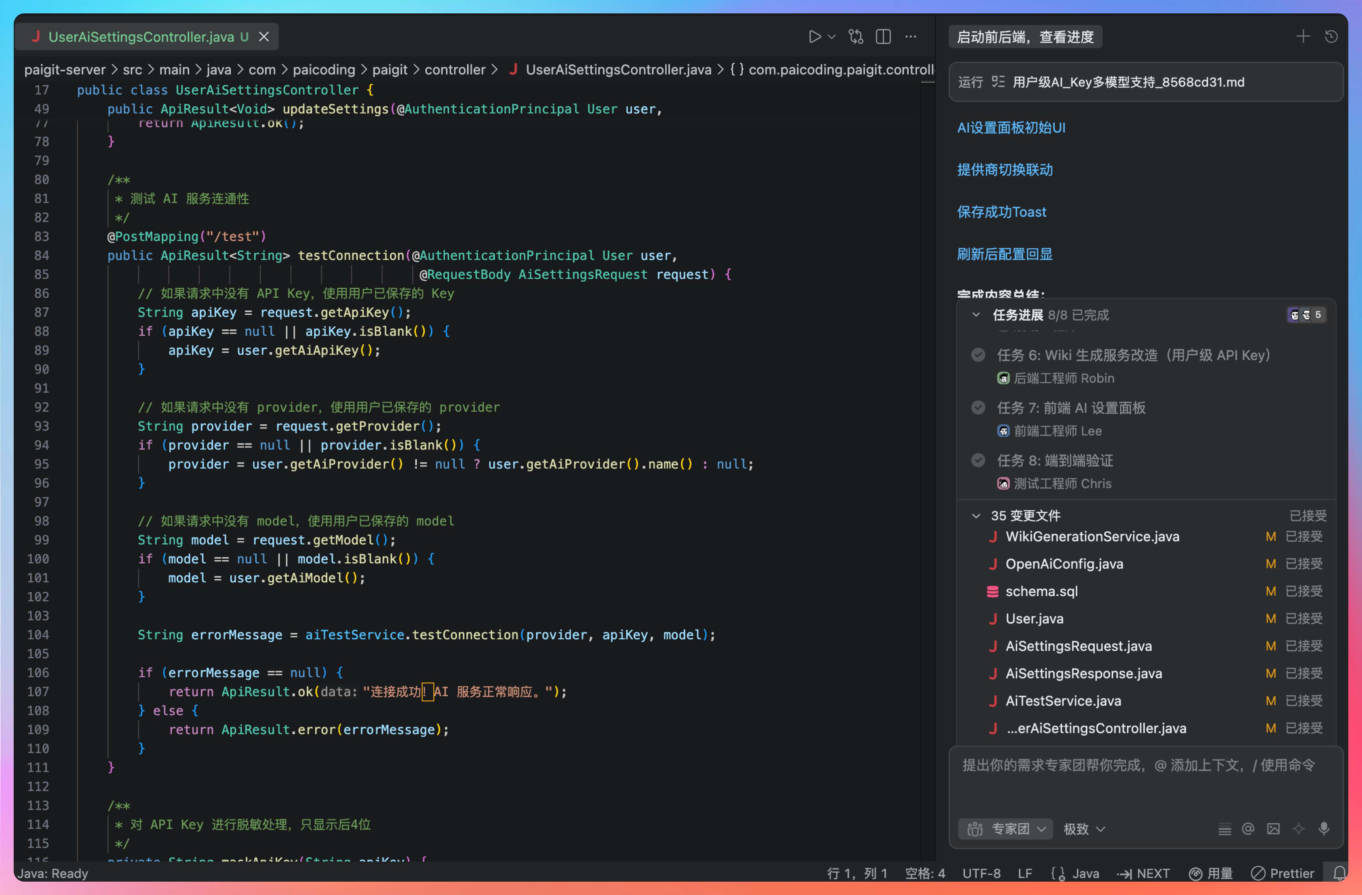Click the Run Java play icon
Viewport: 1362px width, 895px height.
point(814,37)
